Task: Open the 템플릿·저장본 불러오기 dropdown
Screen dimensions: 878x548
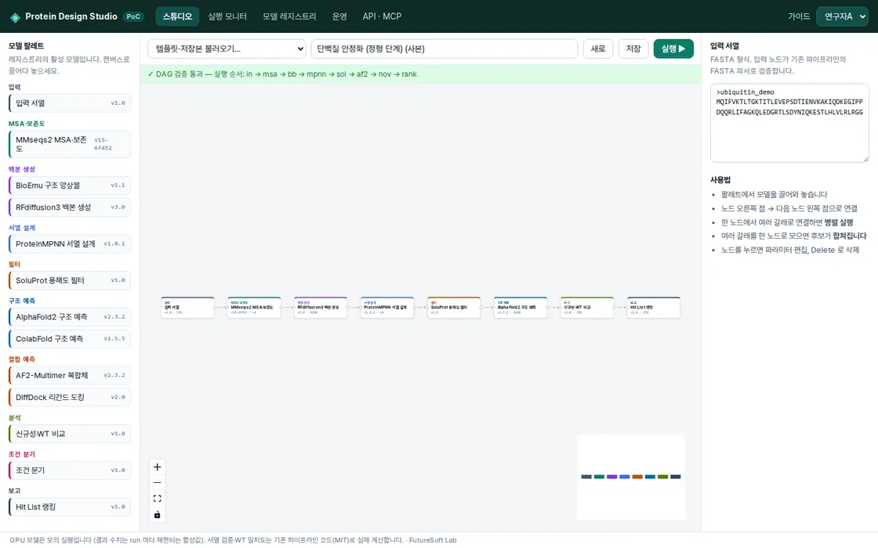Action: (227, 49)
